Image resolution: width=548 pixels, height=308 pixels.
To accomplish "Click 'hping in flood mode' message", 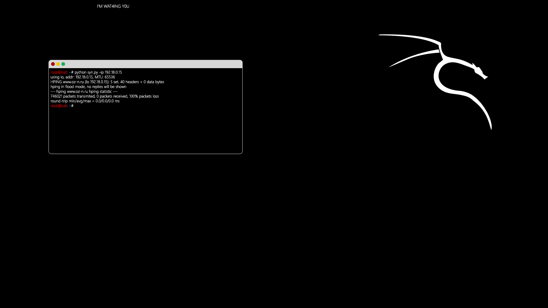I will [88, 87].
